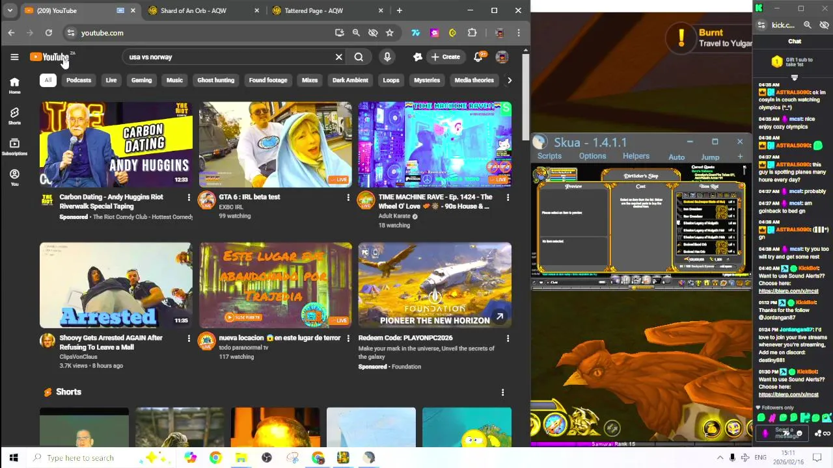Viewport: 833px width, 468px height.
Task: Open the Chrome tab search dropdown
Action: 10,10
